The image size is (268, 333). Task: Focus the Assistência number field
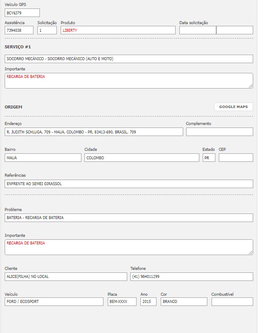(19, 31)
